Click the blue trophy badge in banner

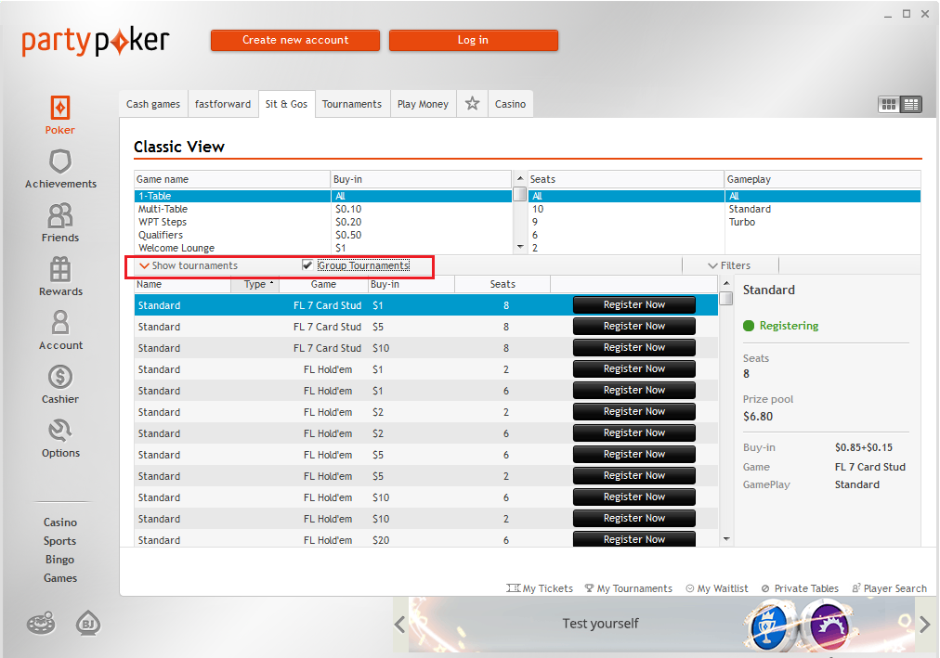point(769,627)
